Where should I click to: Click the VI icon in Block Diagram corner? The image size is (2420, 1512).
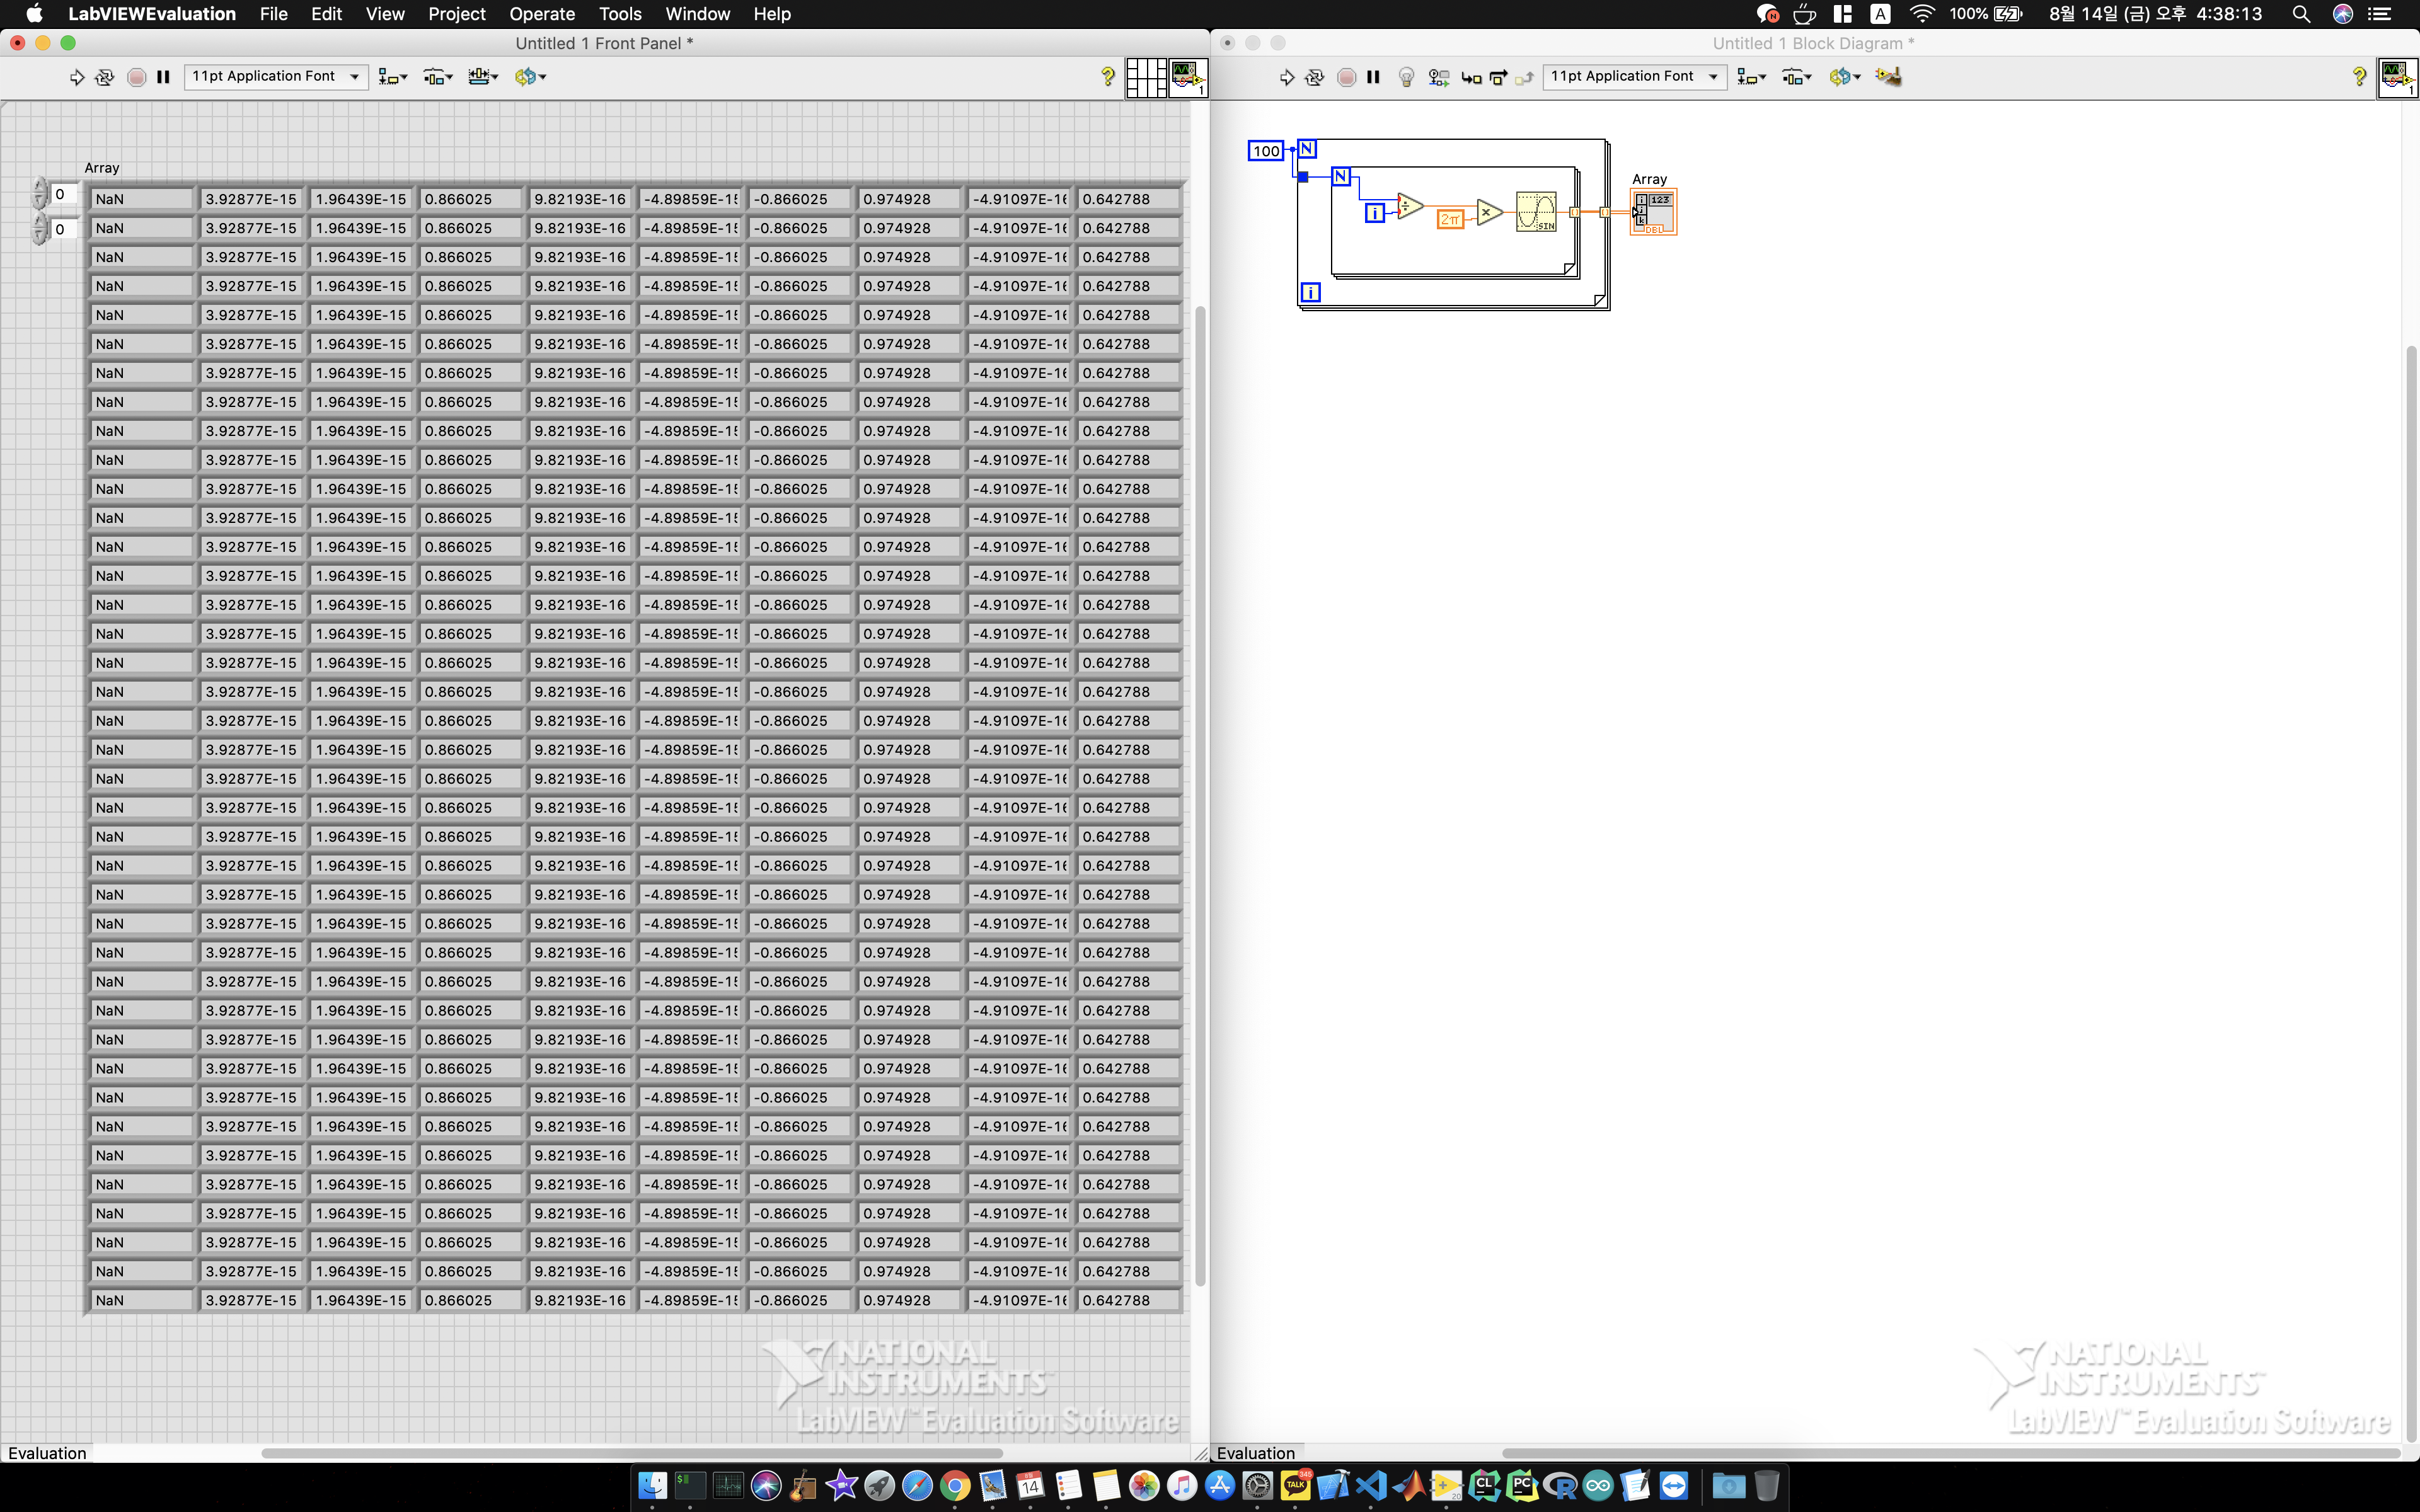pos(2398,77)
